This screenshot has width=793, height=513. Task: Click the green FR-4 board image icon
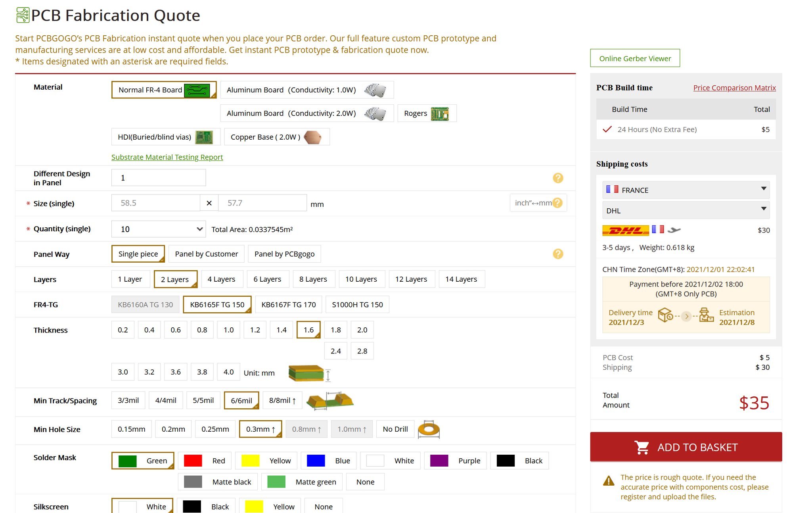pos(197,90)
